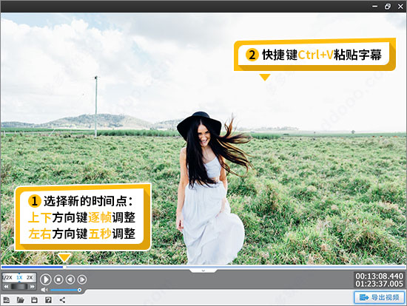Click the fast-forward double-arrow button
Viewport: 407px width, 306px height.
tap(32, 287)
